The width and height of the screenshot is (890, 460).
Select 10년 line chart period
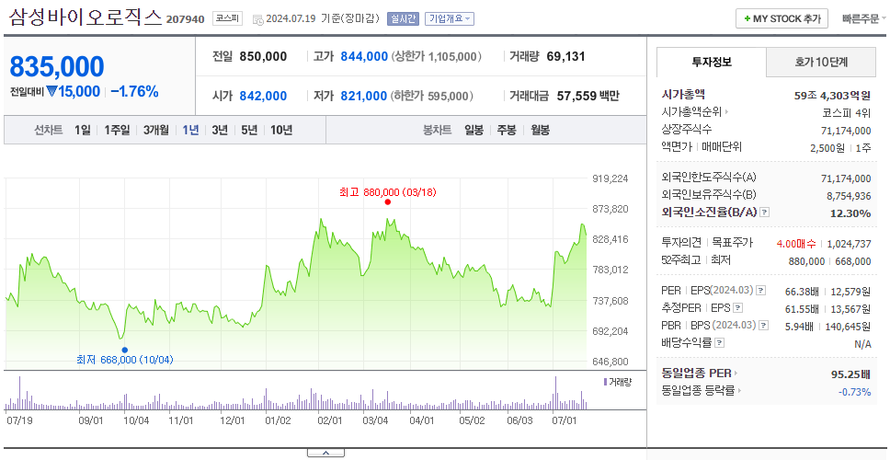(x=281, y=130)
